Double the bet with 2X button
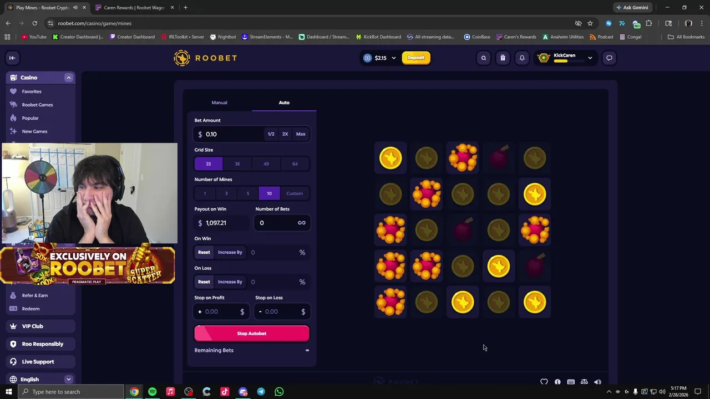Viewport: 710px width, 399px height. tap(285, 134)
